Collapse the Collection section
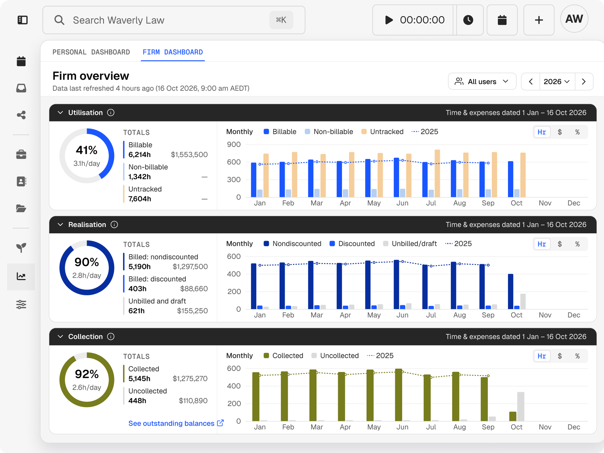604x453 pixels. pos(60,336)
